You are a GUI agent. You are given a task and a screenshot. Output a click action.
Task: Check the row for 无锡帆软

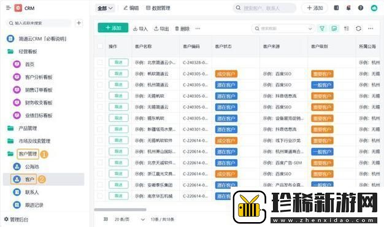100,96
